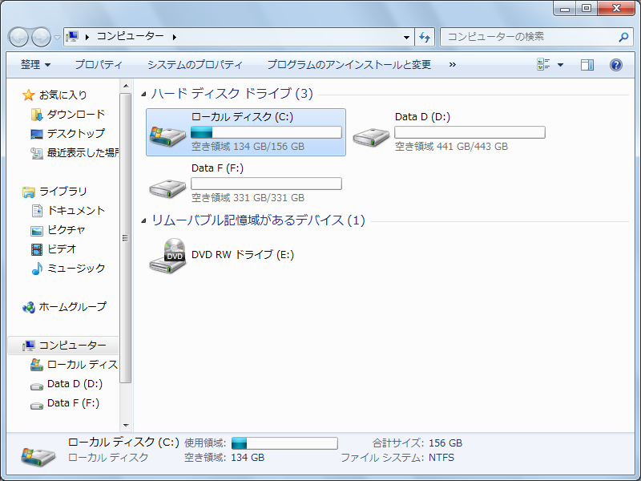The height and width of the screenshot is (481, 641).
Task: Open the view options dropdown arrow
Action: click(560, 65)
